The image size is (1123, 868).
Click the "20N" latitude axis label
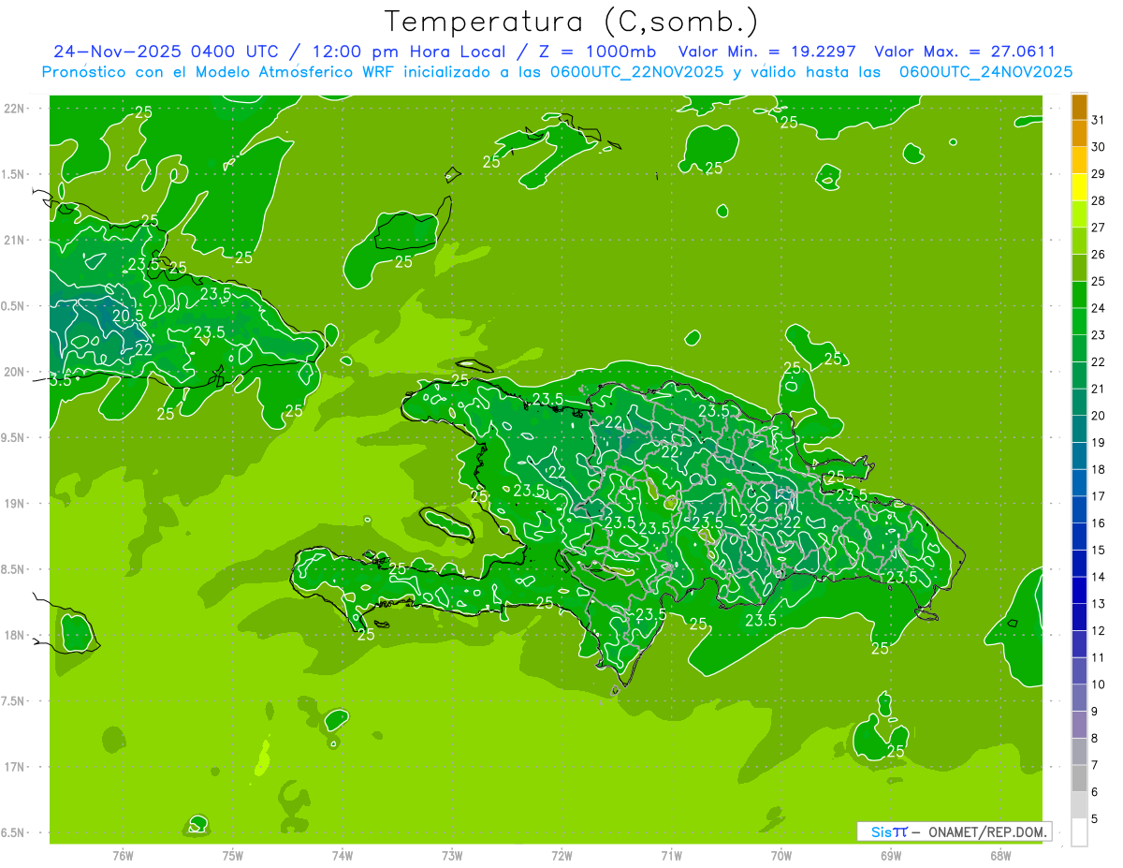pos(16,372)
